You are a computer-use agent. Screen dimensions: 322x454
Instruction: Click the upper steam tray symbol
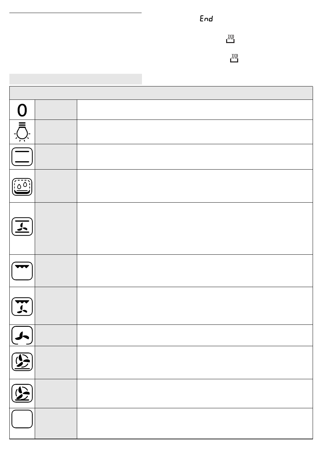(x=230, y=39)
